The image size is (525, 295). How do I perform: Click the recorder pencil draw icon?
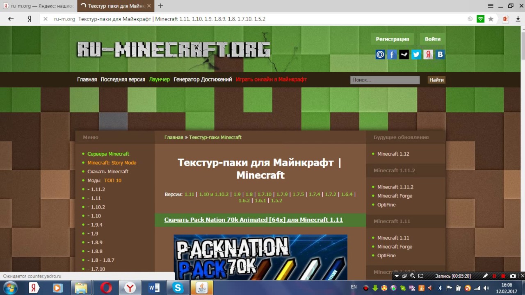pyautogui.click(x=486, y=276)
